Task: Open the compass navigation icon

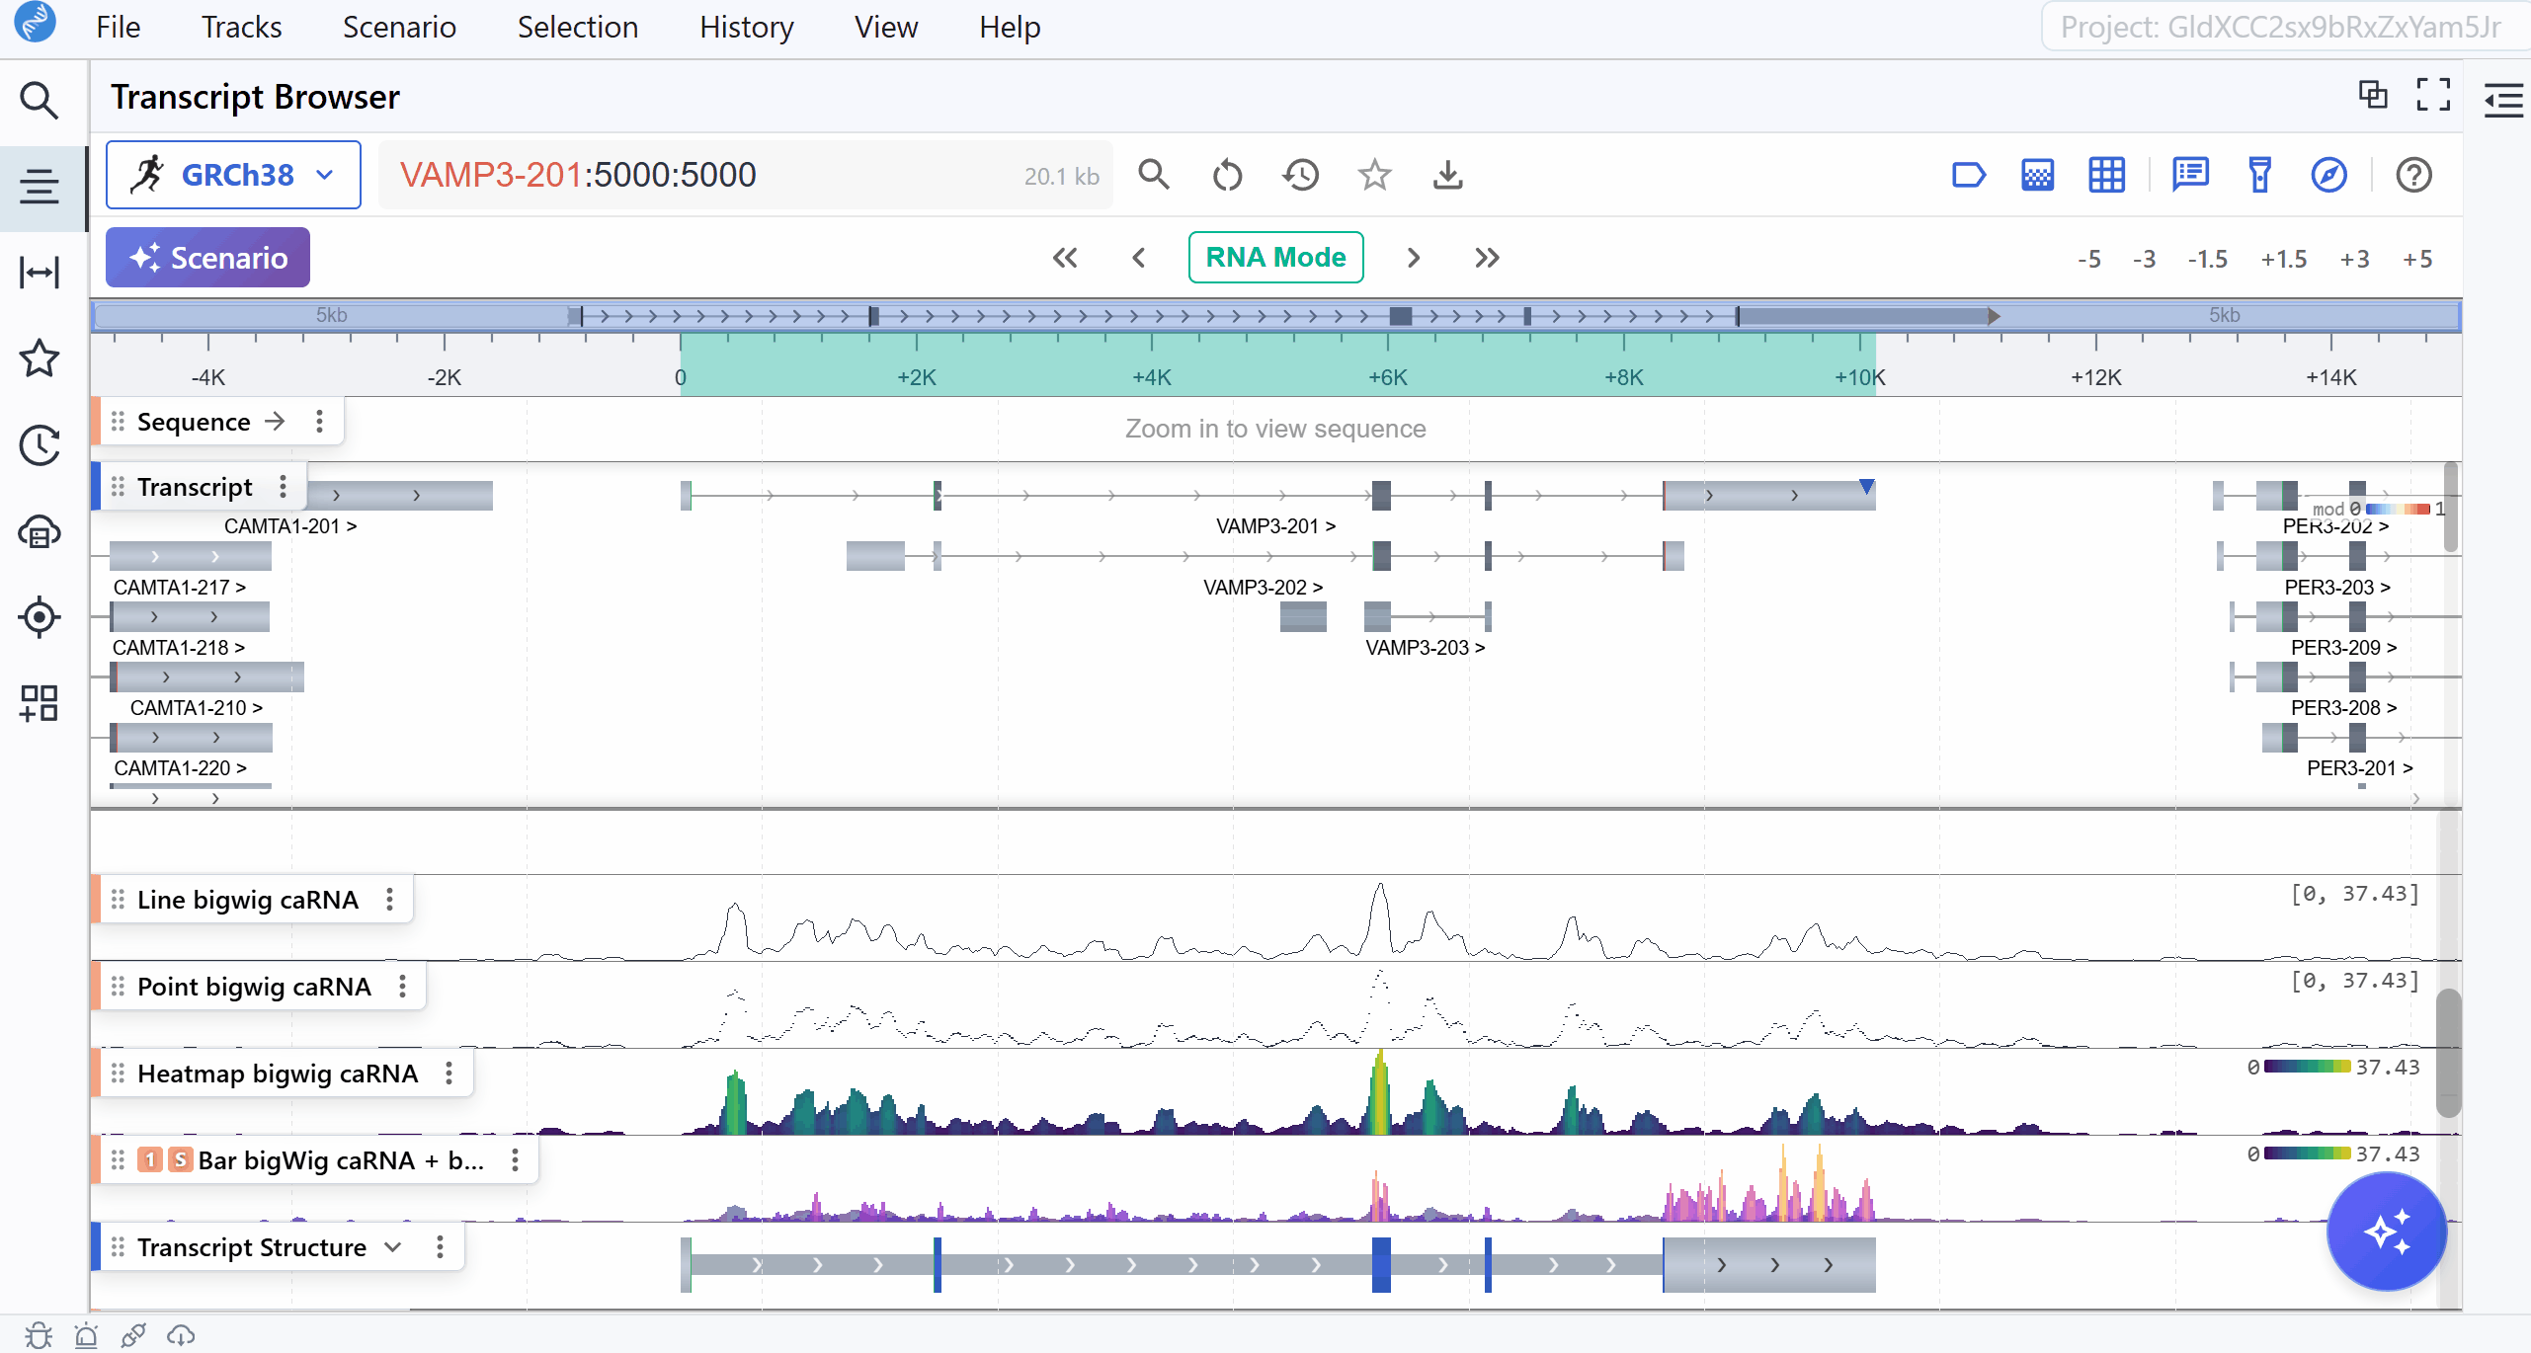Action: click(x=2328, y=175)
